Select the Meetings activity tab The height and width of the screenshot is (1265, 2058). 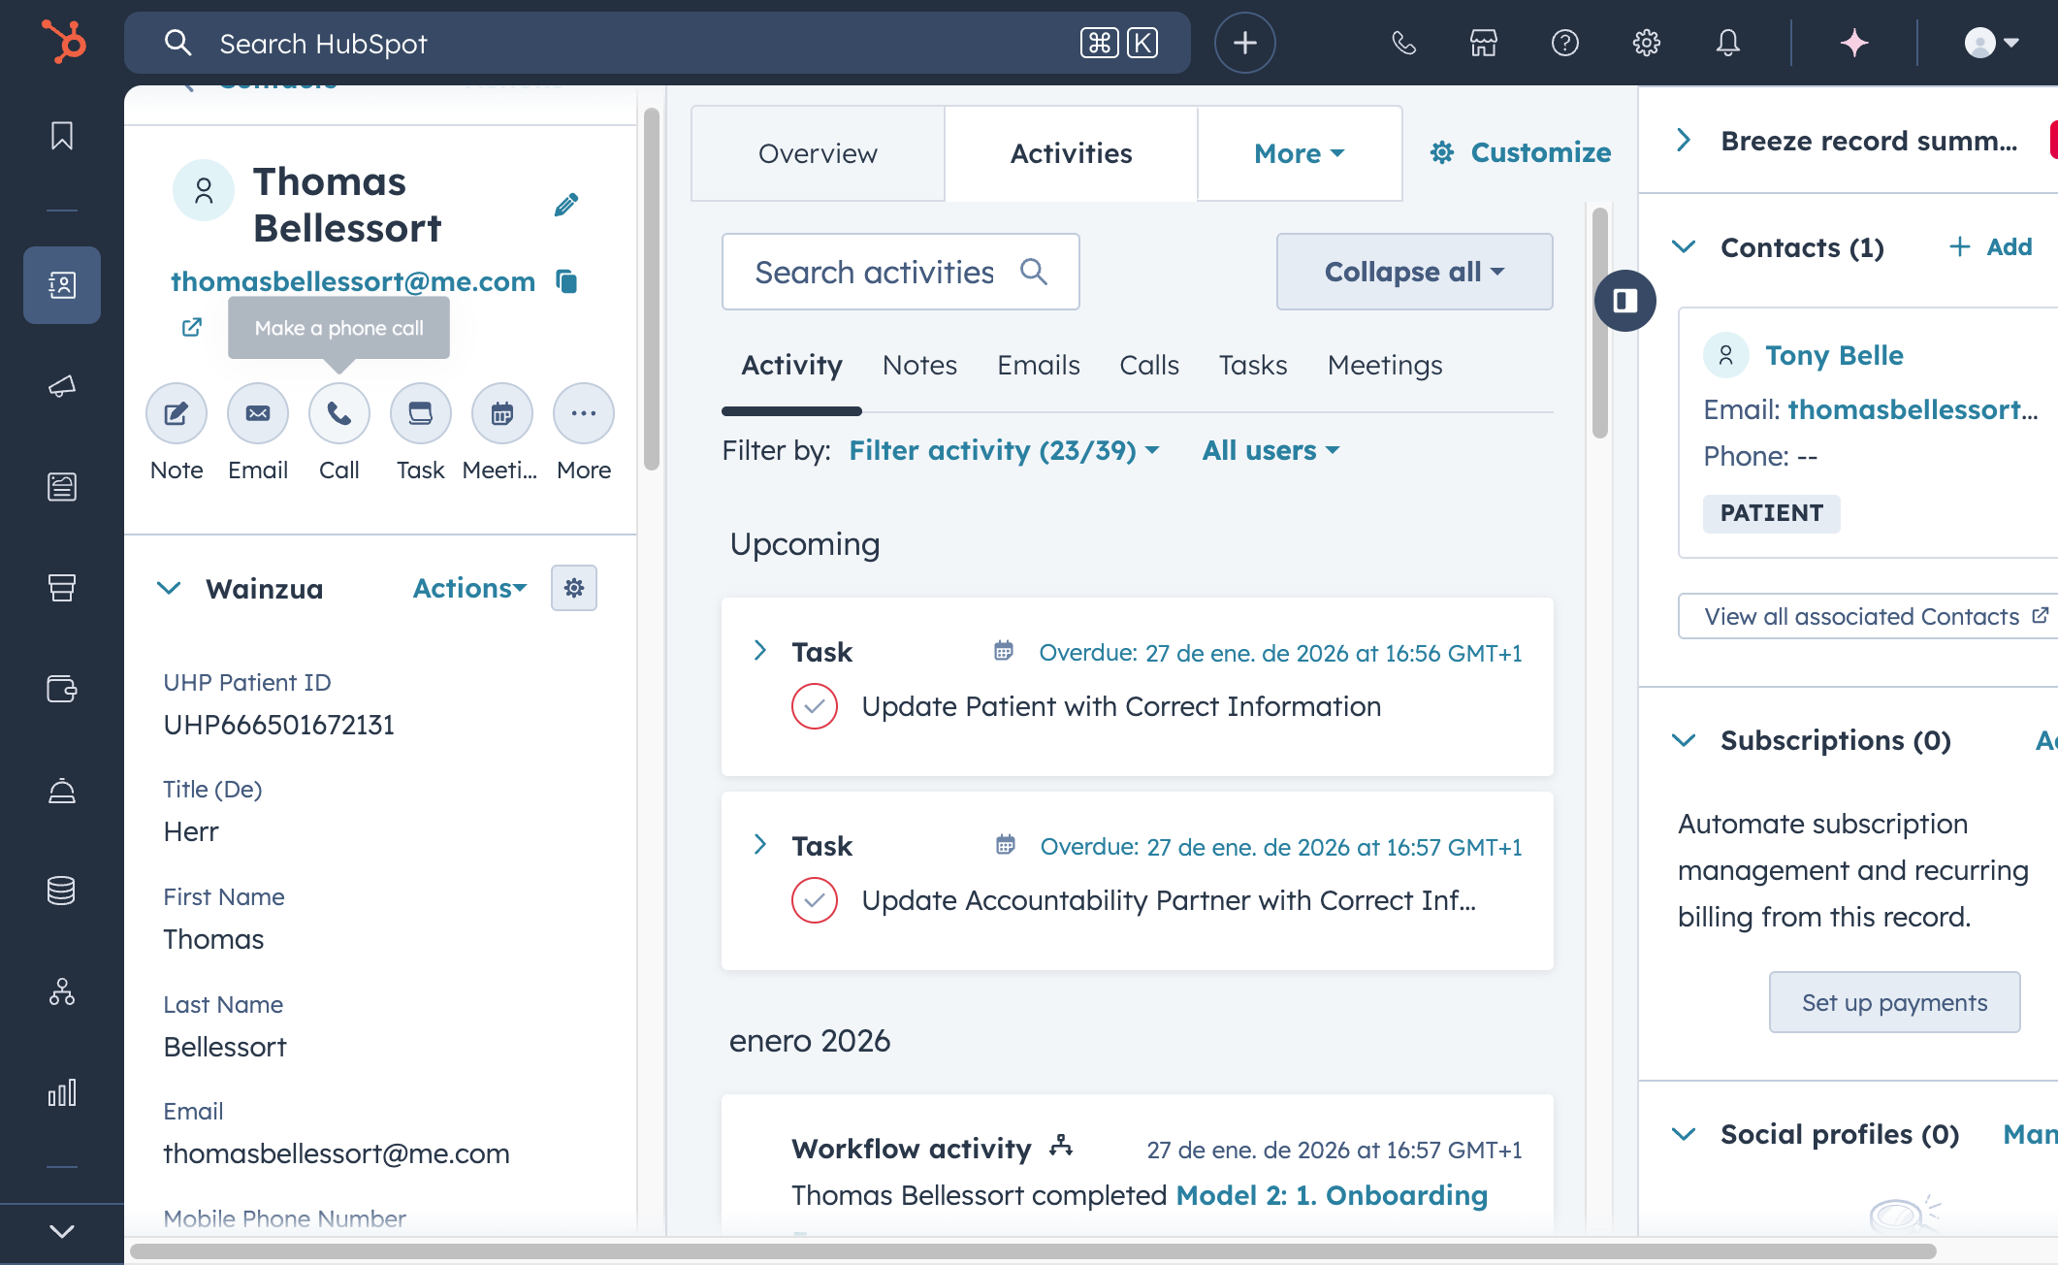coord(1385,365)
